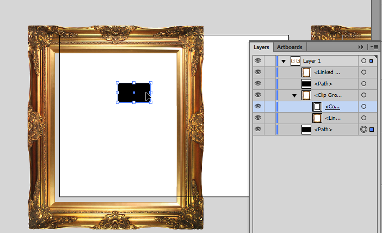Click the black thumbnail of <Path> below <Linked ...>
Image resolution: width=382 pixels, height=233 pixels.
[x=306, y=84]
